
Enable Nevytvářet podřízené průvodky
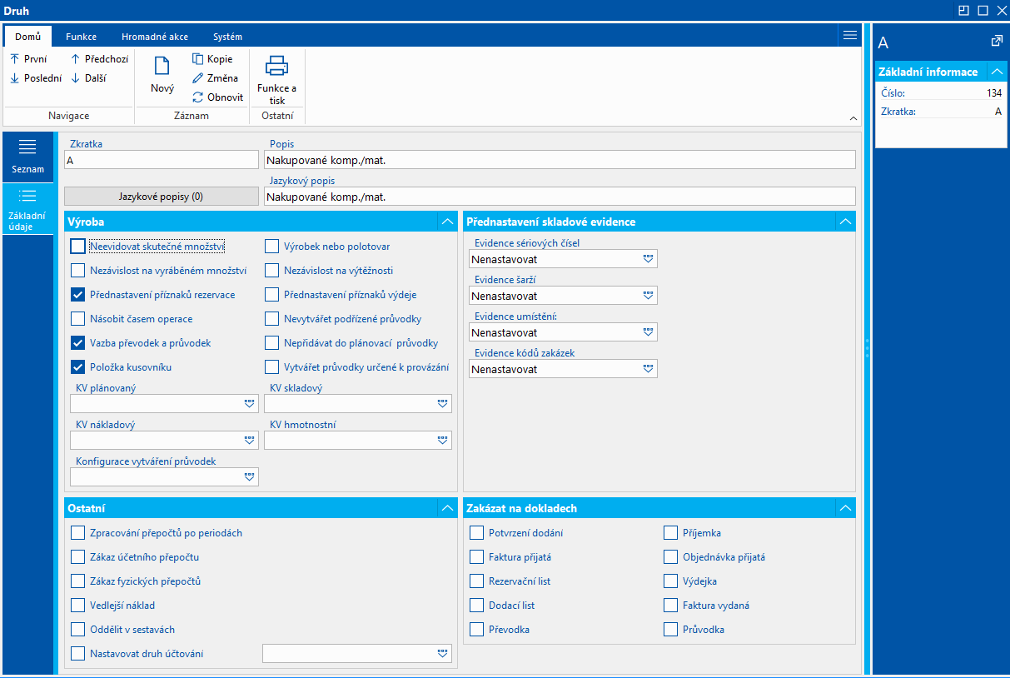tap(271, 319)
